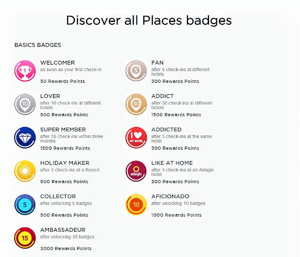Viewport: 300px width, 257px height.
Task: Click Ambassadeur's 3000 Rewards Points text
Action: [x=66, y=249]
